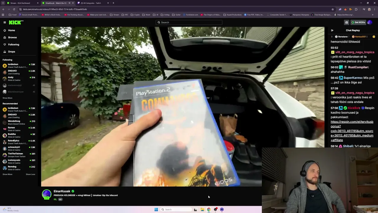Open Buddha recommended channel

(19, 135)
